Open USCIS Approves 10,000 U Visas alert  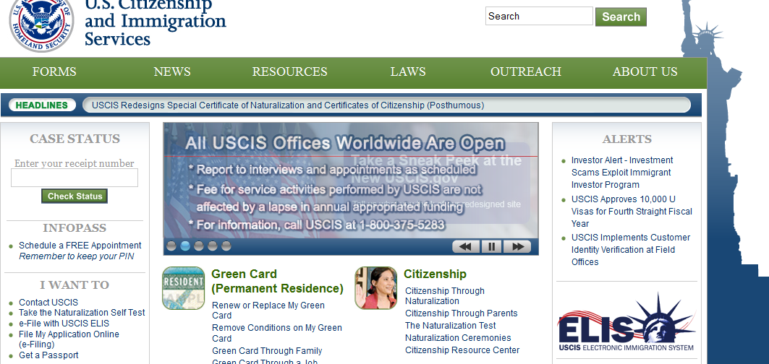pyautogui.click(x=632, y=211)
